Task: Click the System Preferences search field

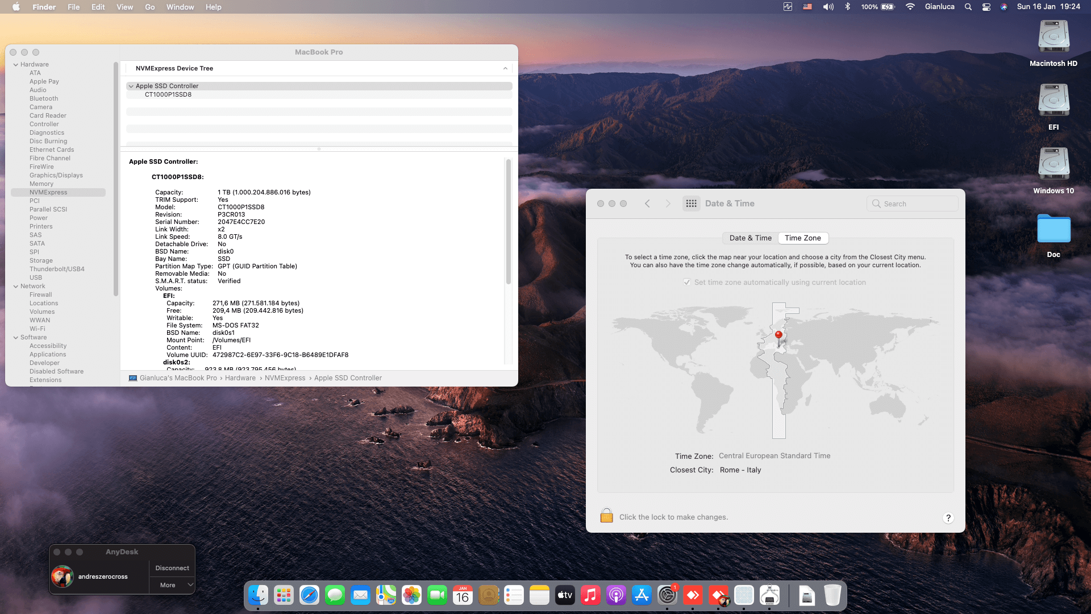Action: coord(913,204)
